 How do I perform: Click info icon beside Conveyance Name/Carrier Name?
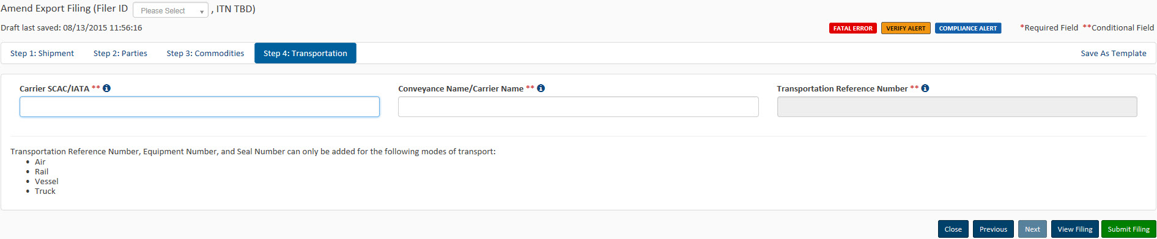[541, 88]
